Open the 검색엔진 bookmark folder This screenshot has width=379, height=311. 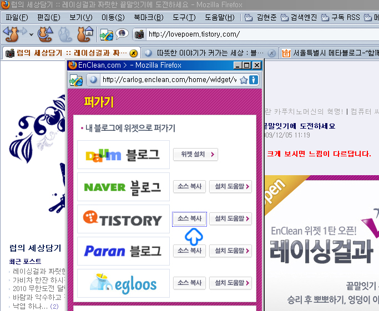299,17
